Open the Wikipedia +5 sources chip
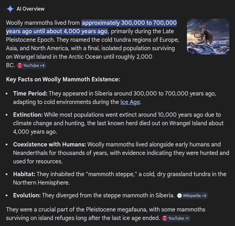The height and width of the screenshot is (226, 235). [192, 196]
